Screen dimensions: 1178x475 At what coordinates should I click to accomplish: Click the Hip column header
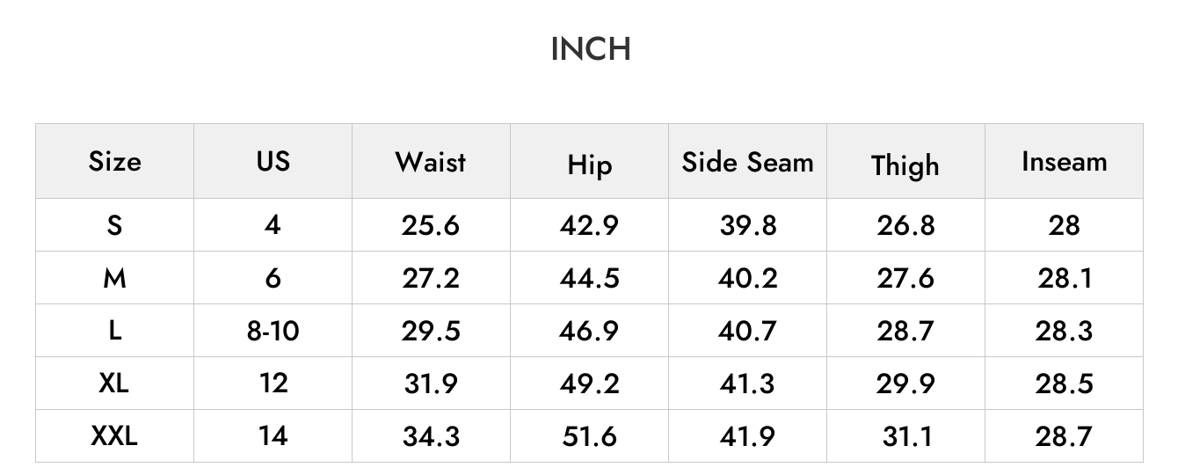[x=589, y=165]
